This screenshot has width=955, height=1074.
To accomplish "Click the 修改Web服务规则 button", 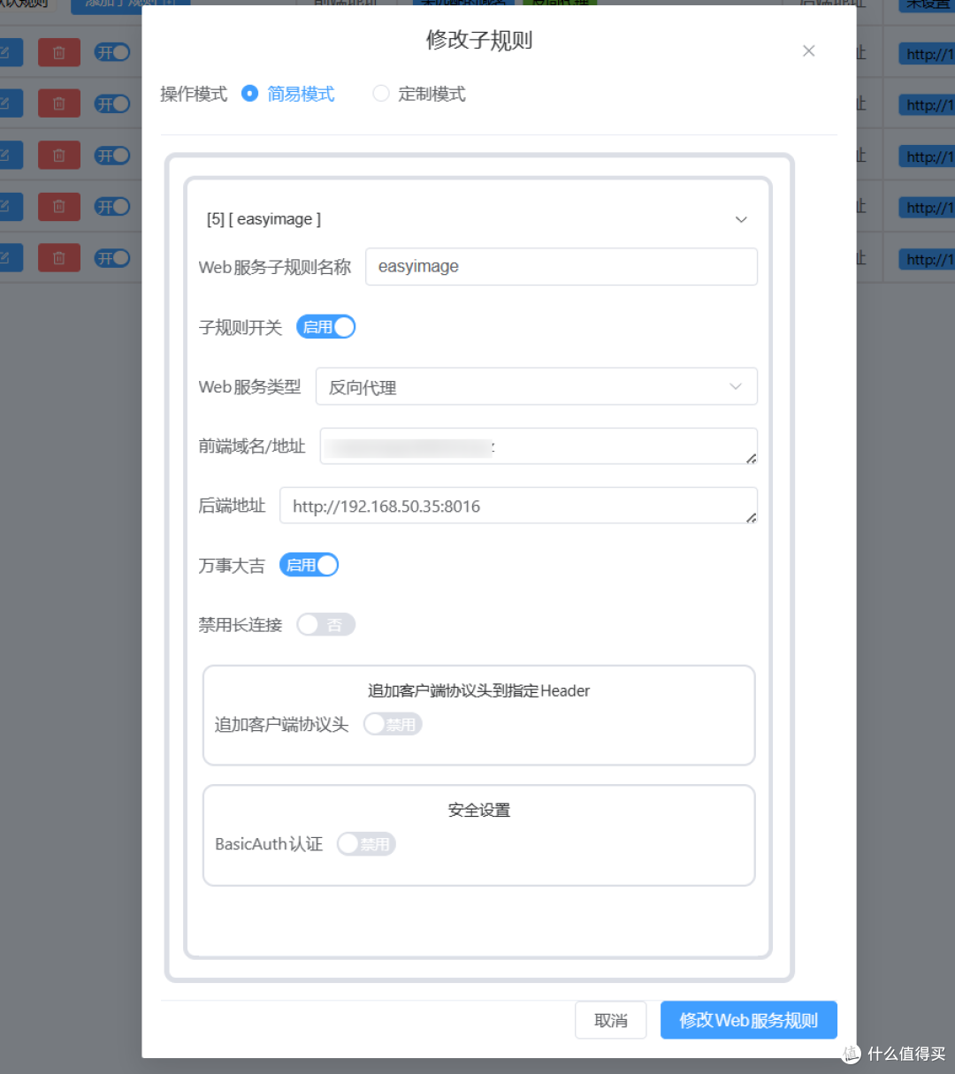I will [748, 1019].
